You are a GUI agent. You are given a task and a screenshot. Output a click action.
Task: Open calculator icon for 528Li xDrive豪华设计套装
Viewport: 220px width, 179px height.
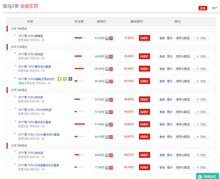[107, 137]
